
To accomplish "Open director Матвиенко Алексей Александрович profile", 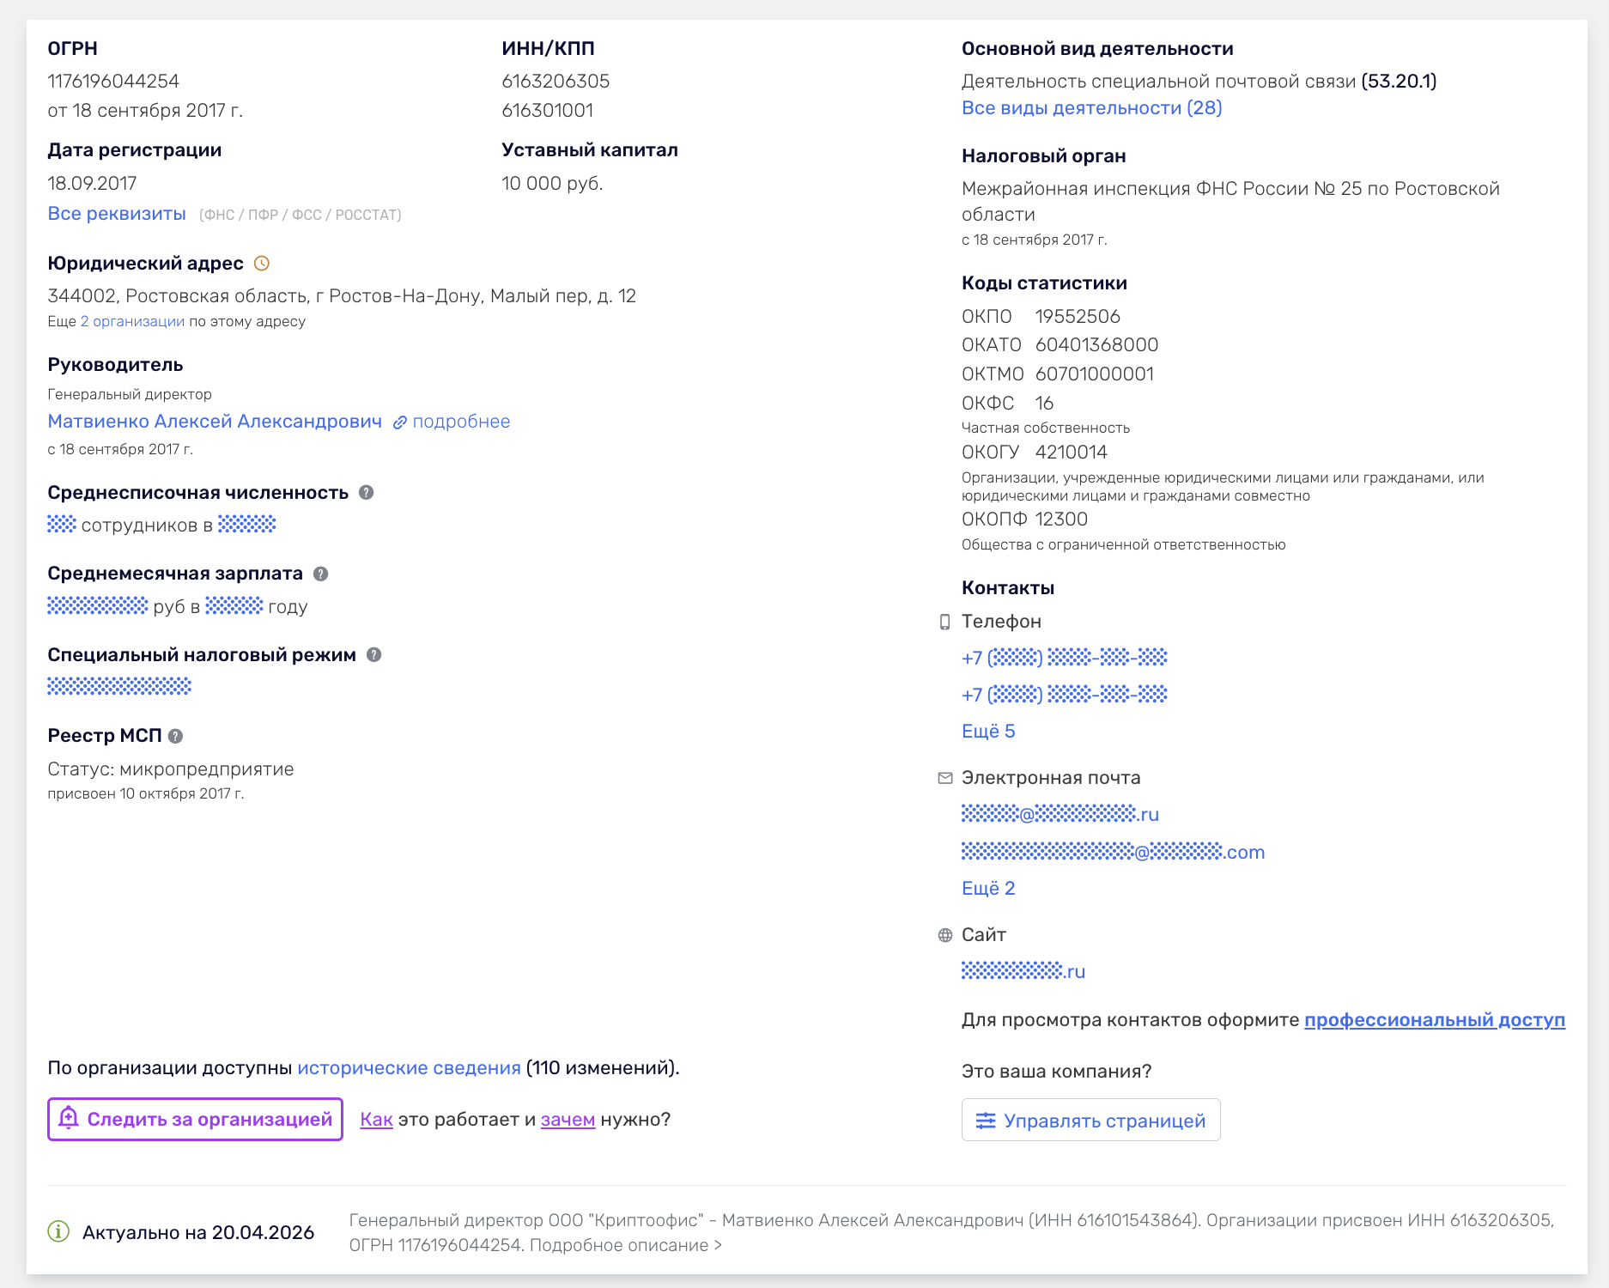I will click(215, 422).
